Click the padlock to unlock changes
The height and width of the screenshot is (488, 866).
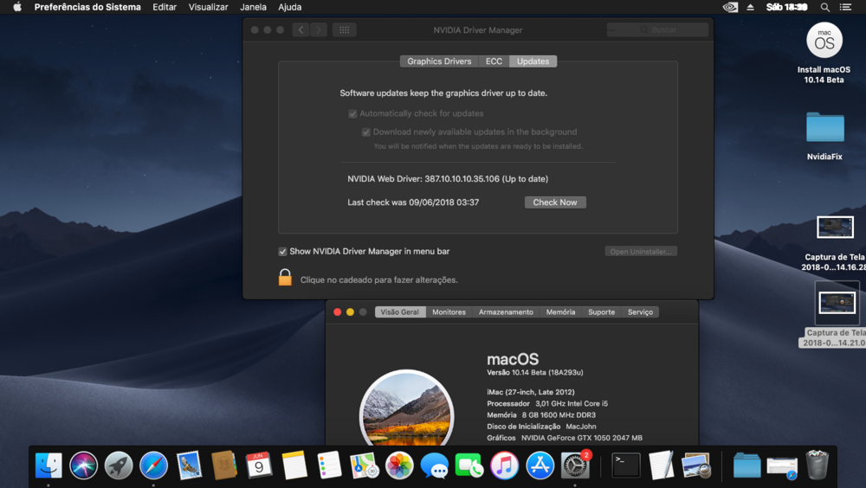[285, 278]
